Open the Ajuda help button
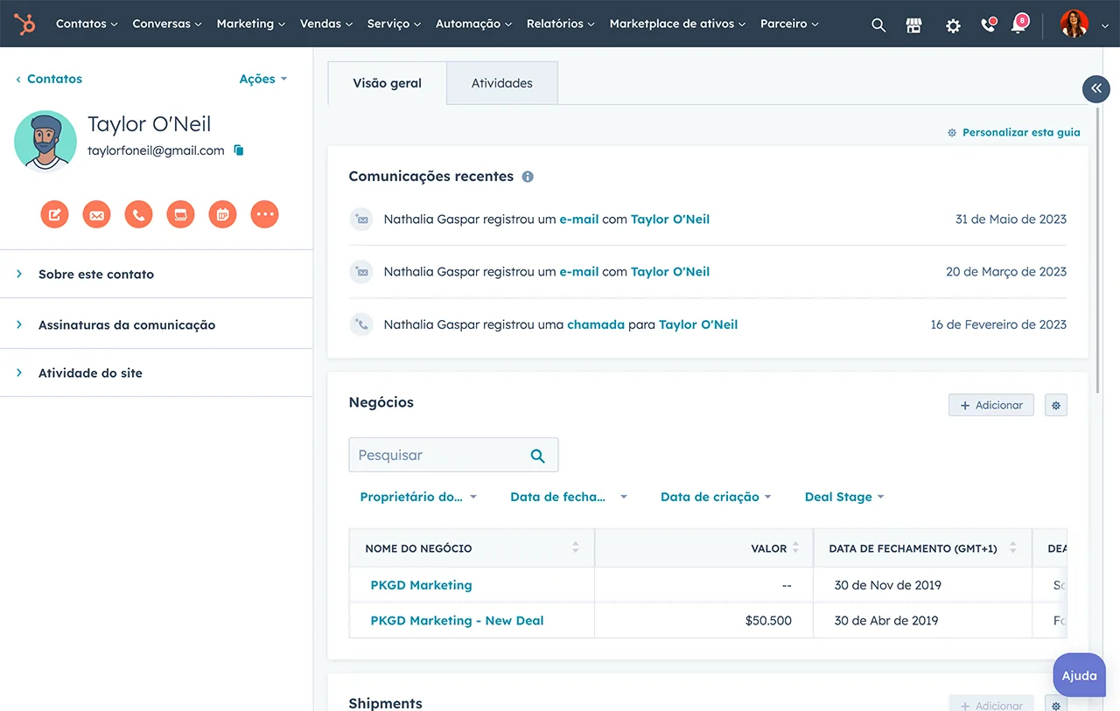The height and width of the screenshot is (711, 1120). coord(1080,676)
